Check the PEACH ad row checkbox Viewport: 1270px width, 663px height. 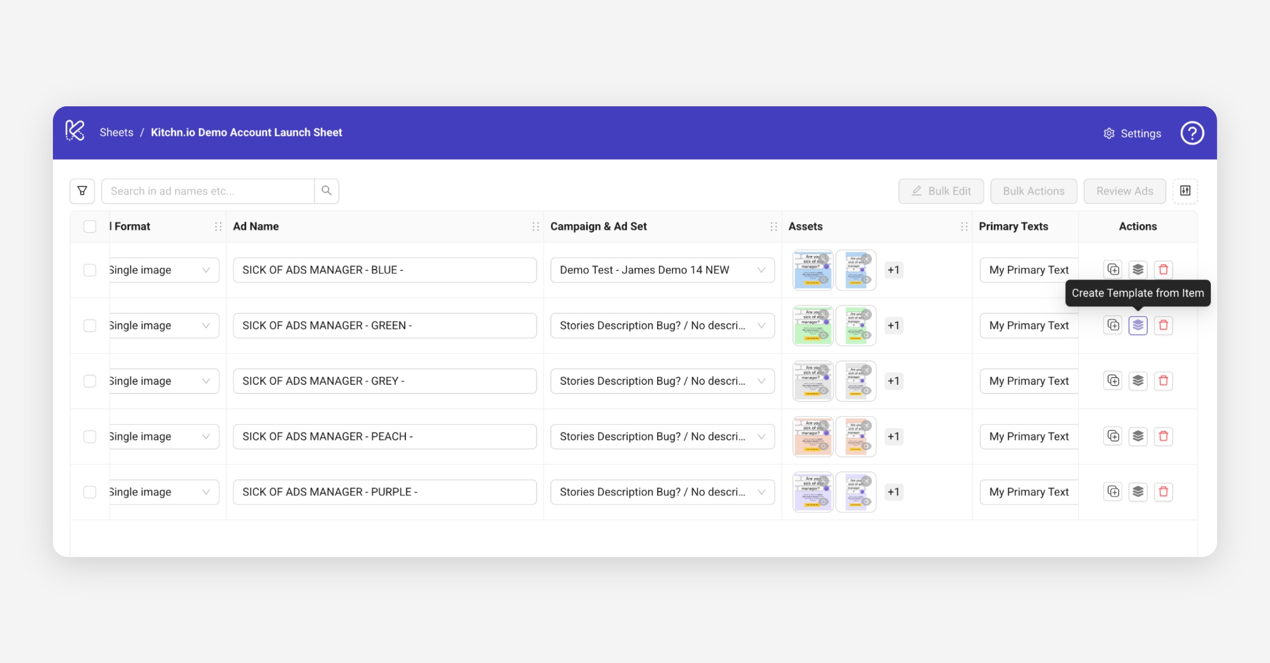point(90,437)
